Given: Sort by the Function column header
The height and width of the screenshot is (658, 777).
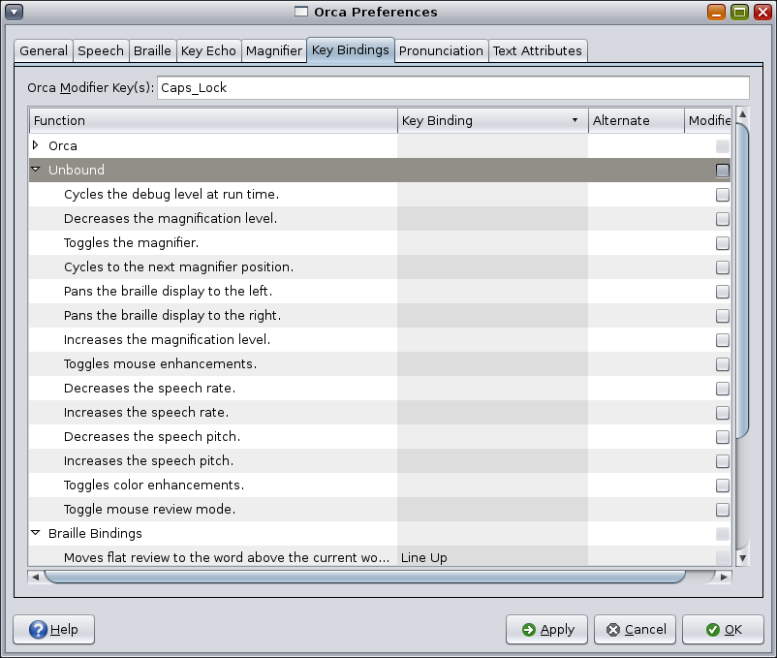Looking at the screenshot, I should click(x=213, y=120).
